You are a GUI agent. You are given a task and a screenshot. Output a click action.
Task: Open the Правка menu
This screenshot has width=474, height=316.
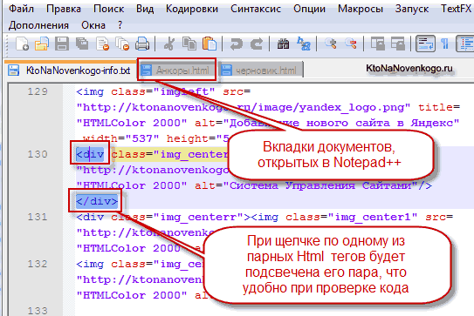(x=64, y=9)
